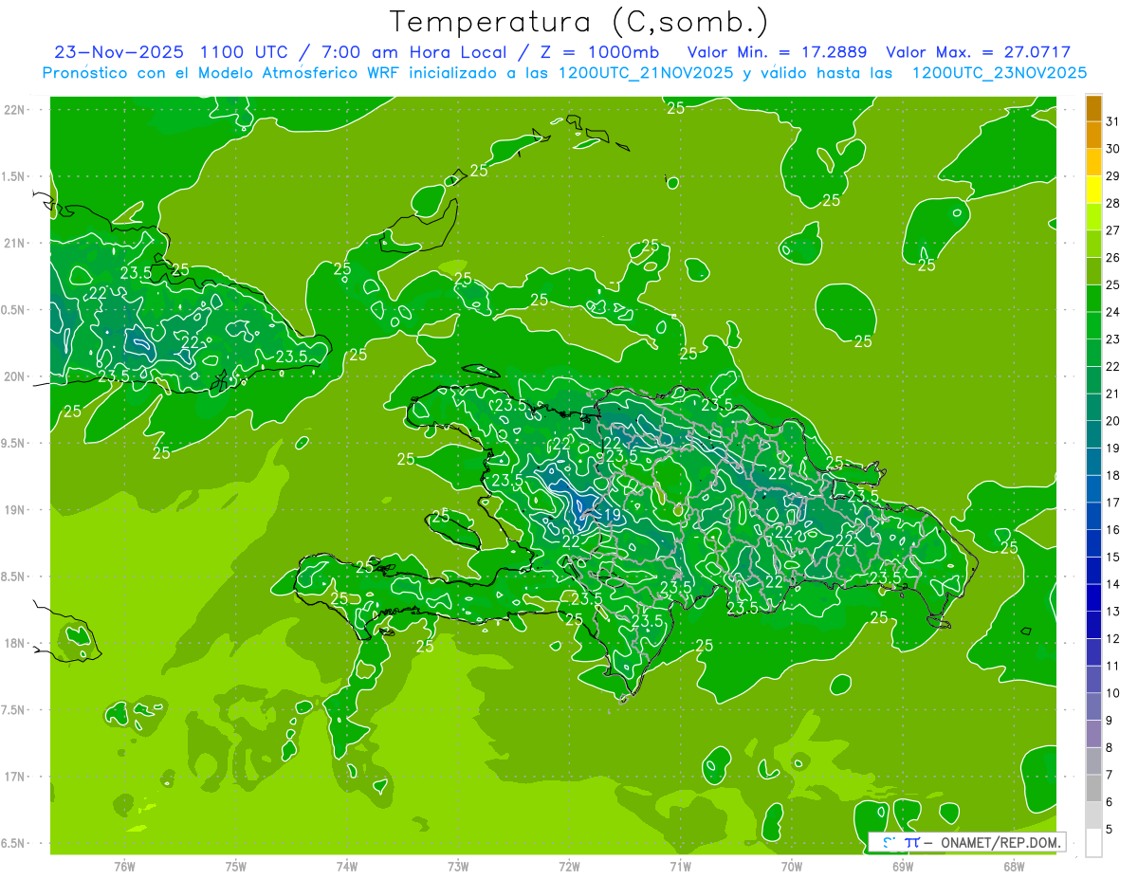Select the "1200UTC_23NOV2025" valid-until time
This screenshot has height=879, width=1138.
(999, 73)
